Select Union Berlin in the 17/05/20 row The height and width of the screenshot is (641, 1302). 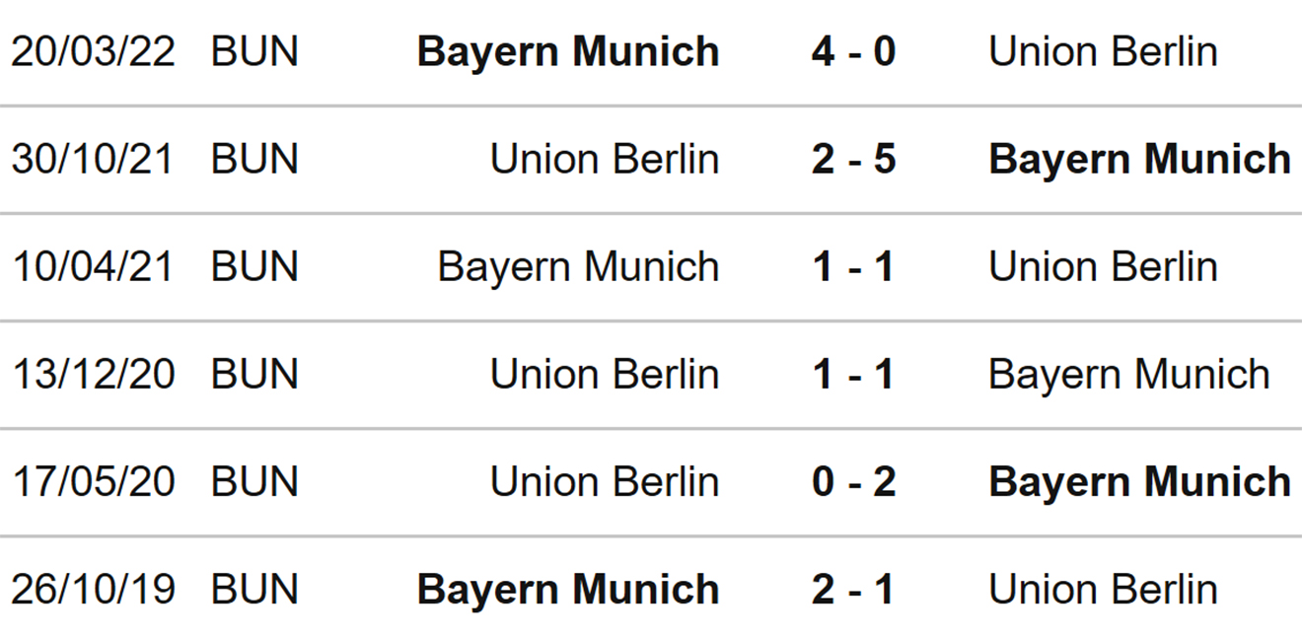(x=605, y=482)
